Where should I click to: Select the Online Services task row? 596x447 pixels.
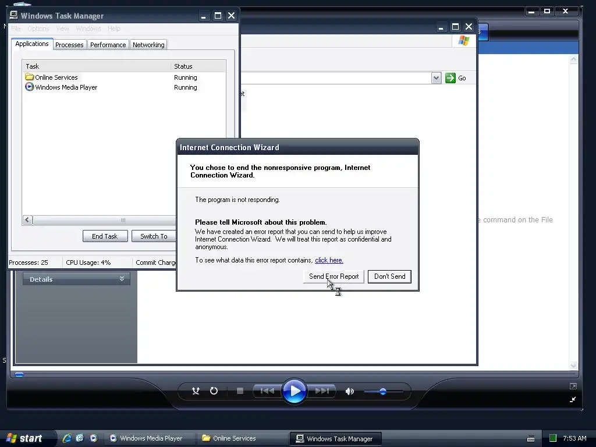coord(124,77)
